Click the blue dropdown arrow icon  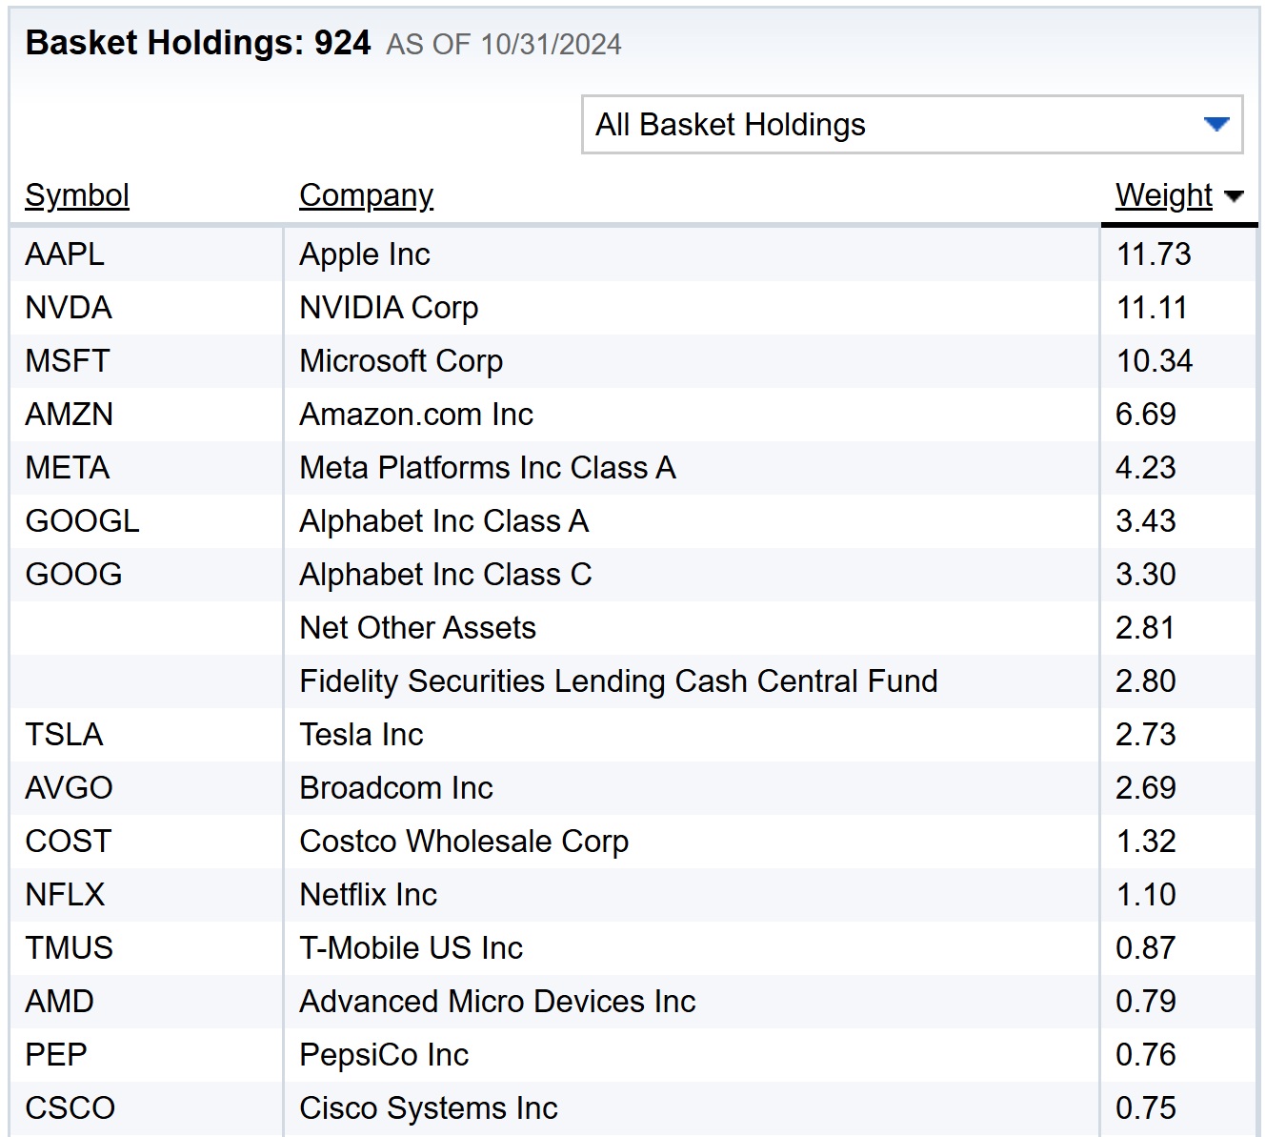(x=1216, y=125)
